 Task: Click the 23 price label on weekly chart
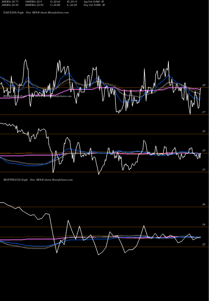[204, 150]
